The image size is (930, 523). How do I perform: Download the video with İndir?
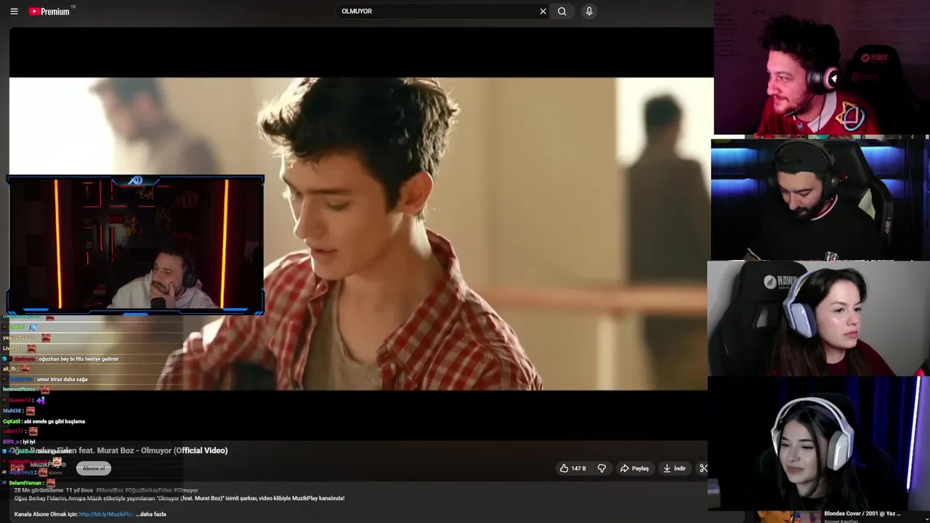[x=674, y=469]
